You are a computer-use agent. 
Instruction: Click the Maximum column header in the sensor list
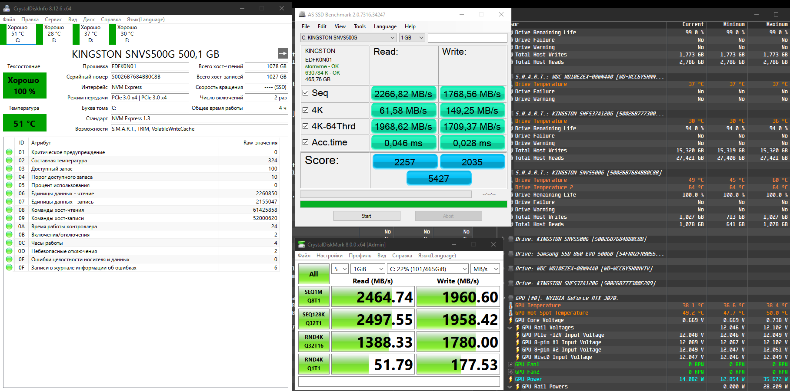pos(777,24)
